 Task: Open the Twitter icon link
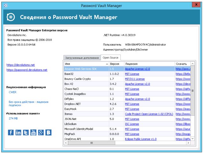coord(26,132)
